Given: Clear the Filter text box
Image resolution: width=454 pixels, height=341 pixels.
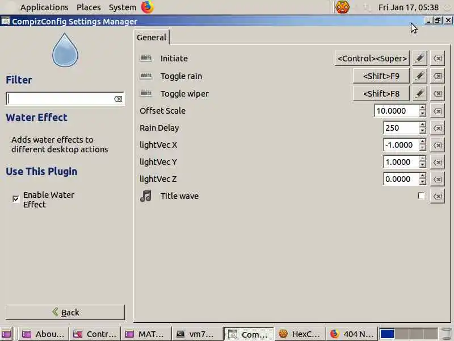Looking at the screenshot, I should click(118, 99).
